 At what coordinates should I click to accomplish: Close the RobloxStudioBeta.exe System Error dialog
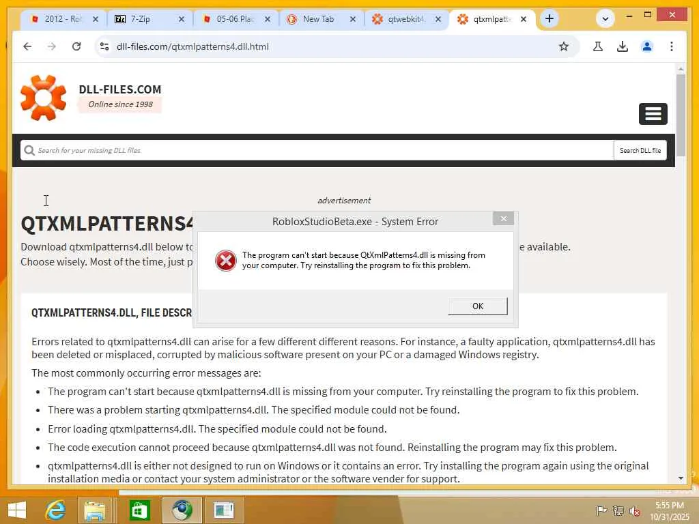503,218
